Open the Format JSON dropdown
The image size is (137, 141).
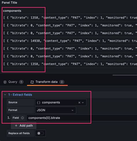pos(55,110)
